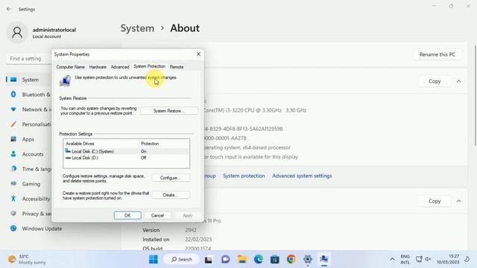Screen dimensions: 477x268
Task: Click the Configure button
Action: click(171, 178)
